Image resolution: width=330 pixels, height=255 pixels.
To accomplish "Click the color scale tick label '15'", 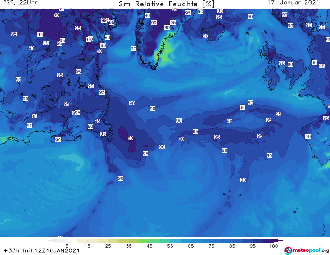I will tap(87, 246).
